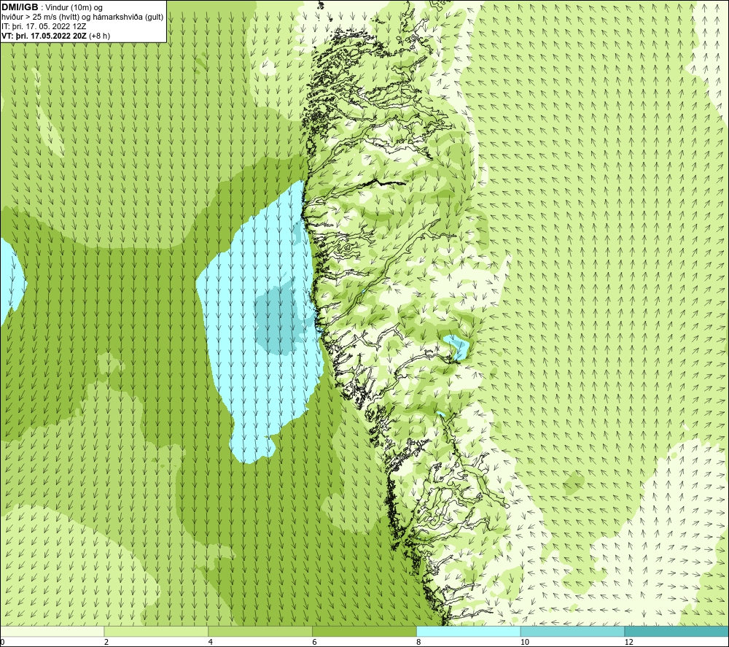Click the 4–6 m/s green swatch
The width and height of the screenshot is (729, 647).
point(260,631)
